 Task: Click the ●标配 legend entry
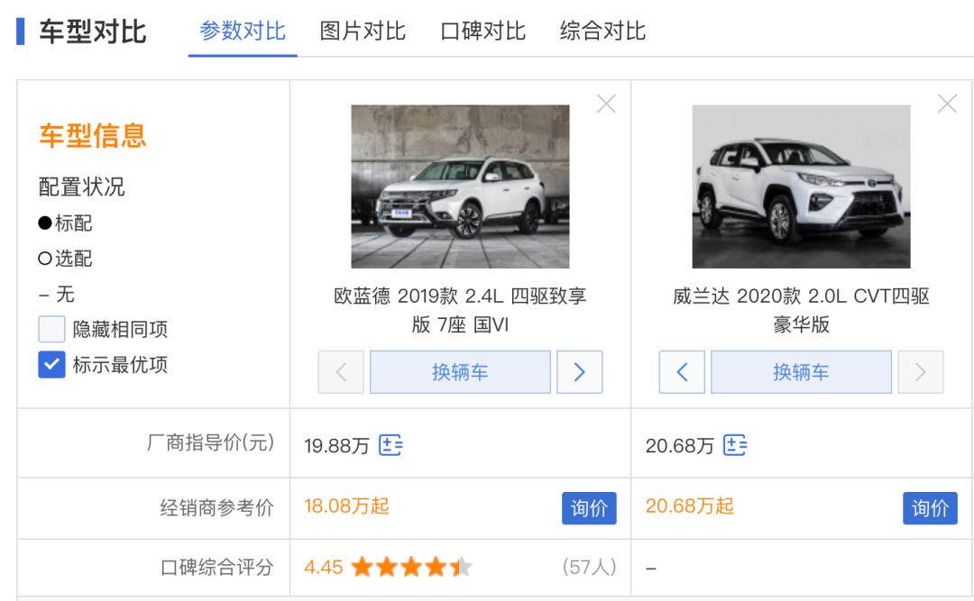(x=65, y=223)
